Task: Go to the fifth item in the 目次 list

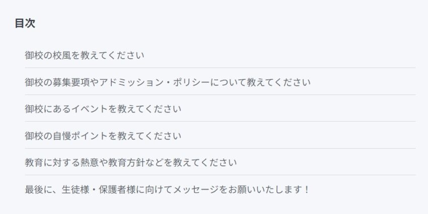Action: tap(131, 163)
